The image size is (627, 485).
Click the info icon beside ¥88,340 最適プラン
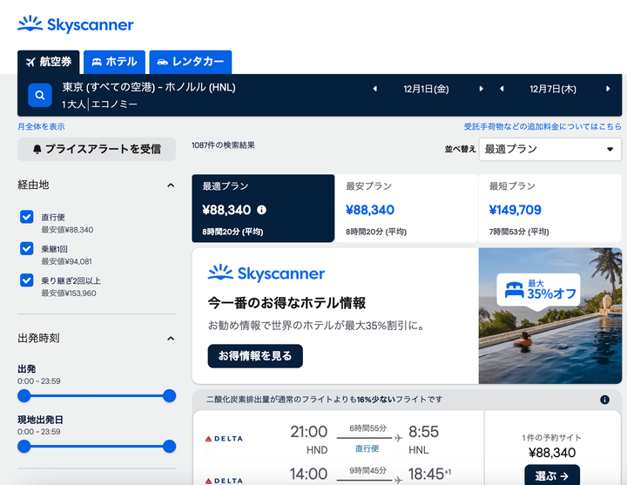point(262,210)
